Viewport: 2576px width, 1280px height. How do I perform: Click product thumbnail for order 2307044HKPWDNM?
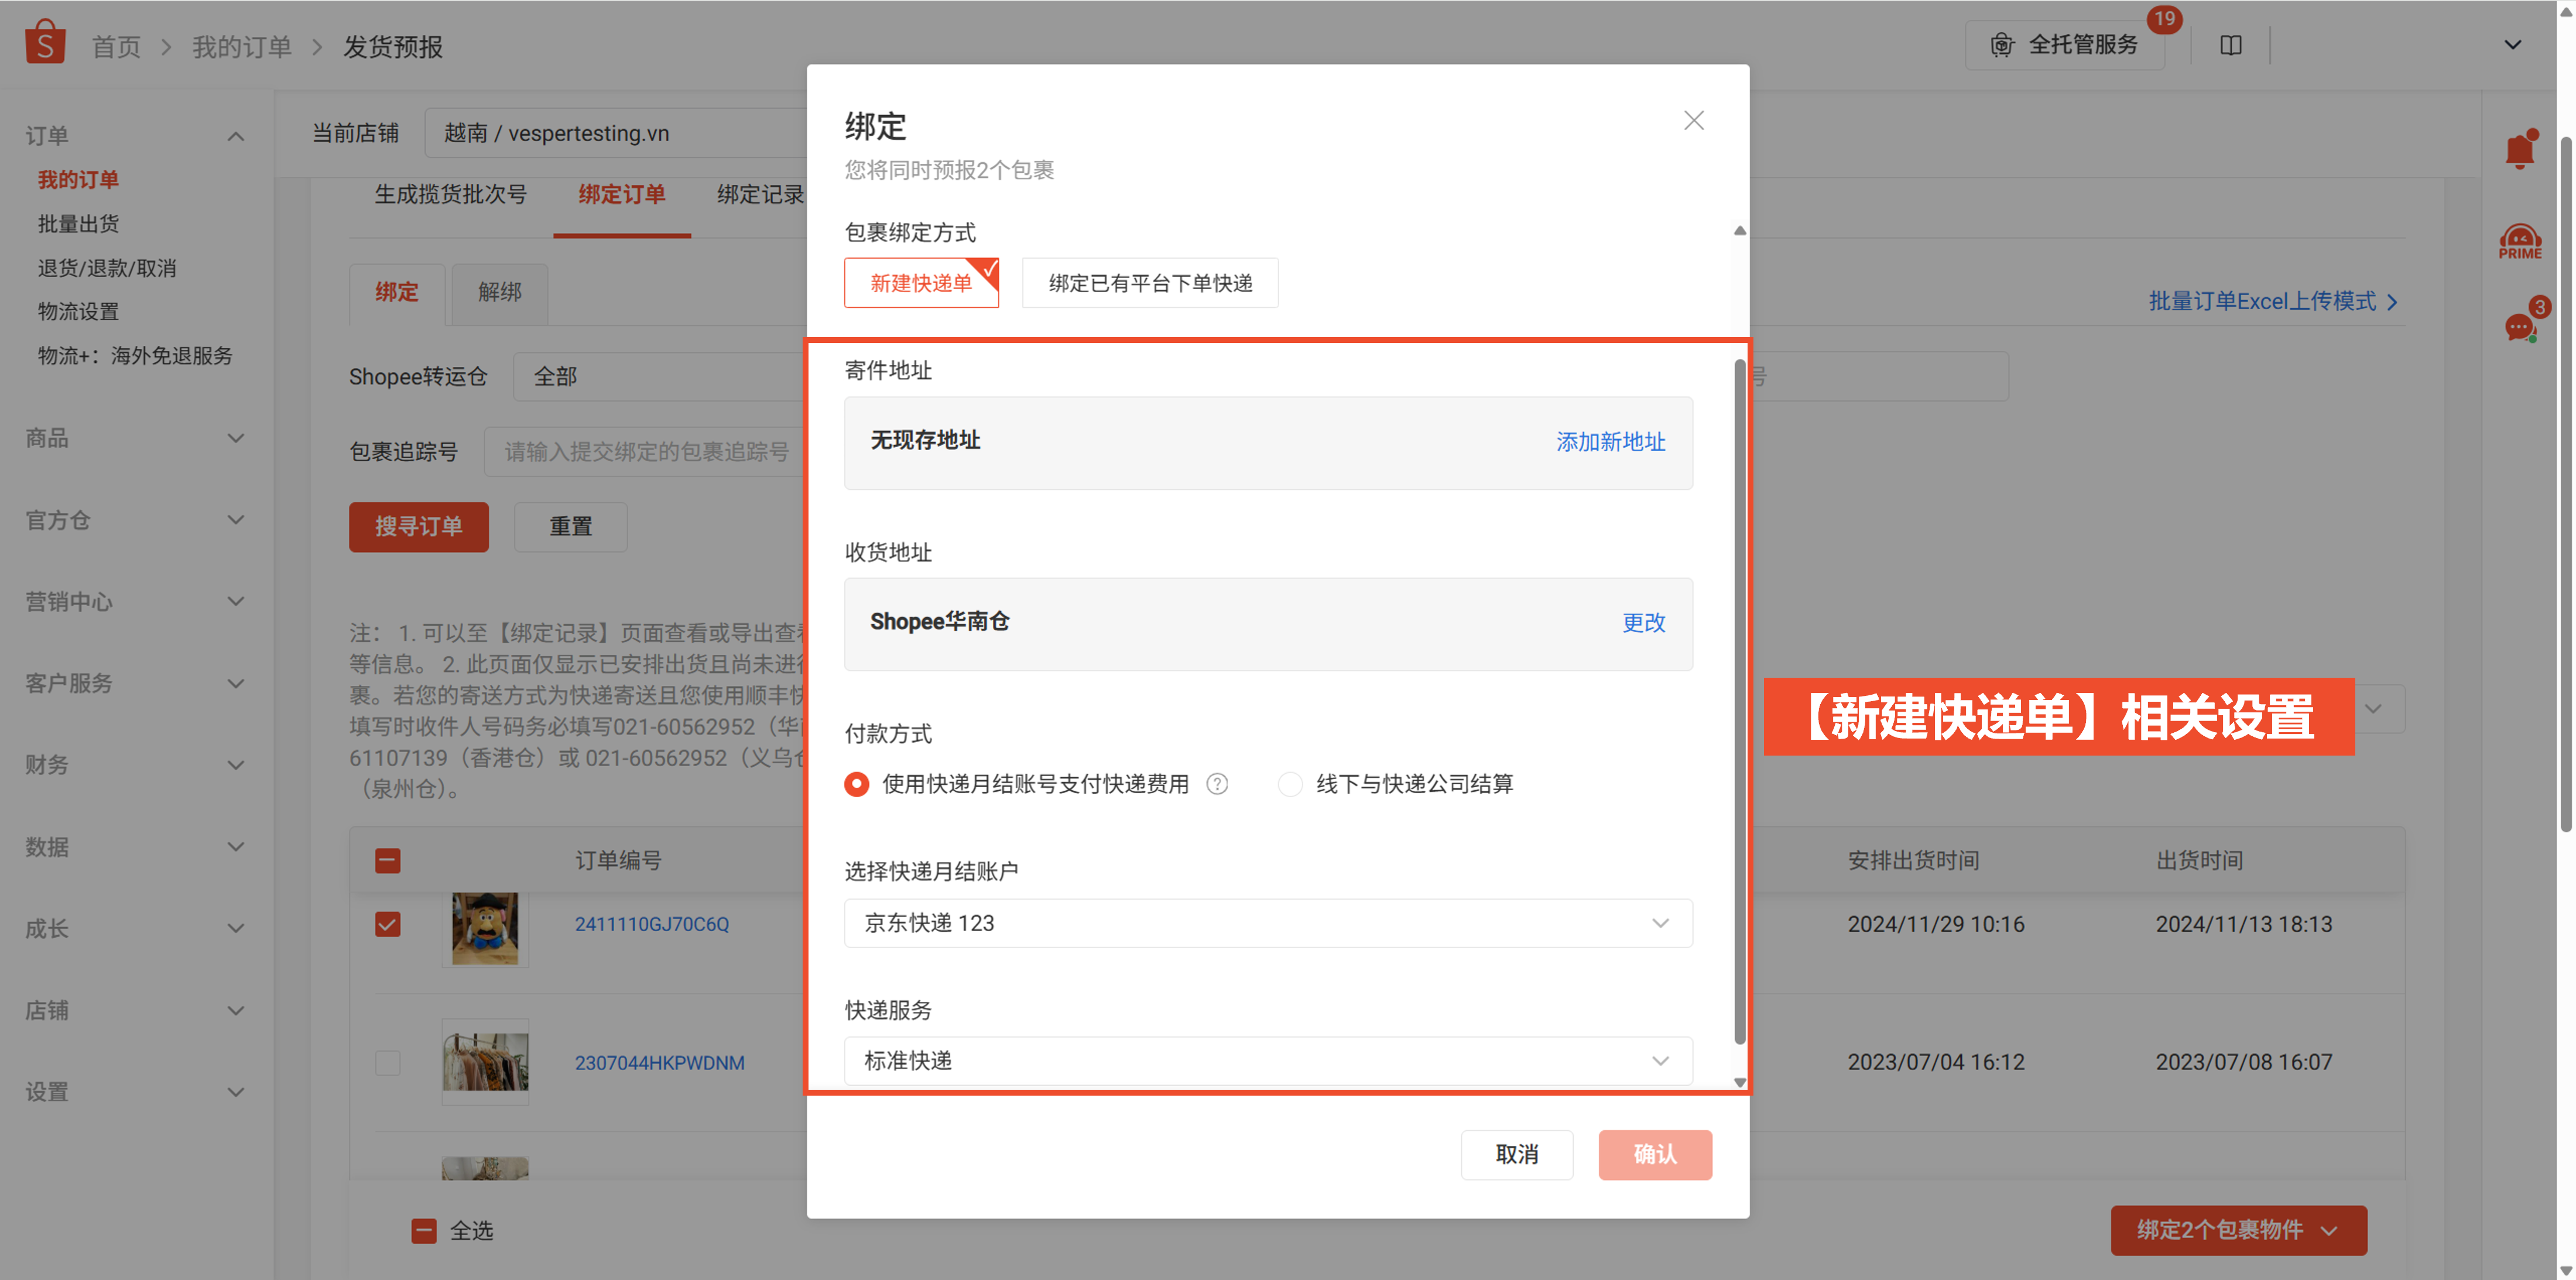click(x=485, y=1061)
